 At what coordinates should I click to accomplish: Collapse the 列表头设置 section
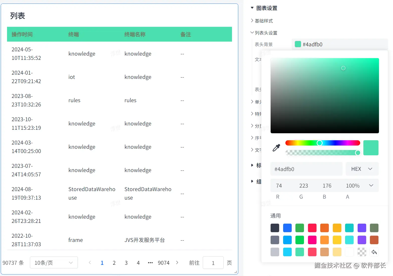[x=252, y=33]
